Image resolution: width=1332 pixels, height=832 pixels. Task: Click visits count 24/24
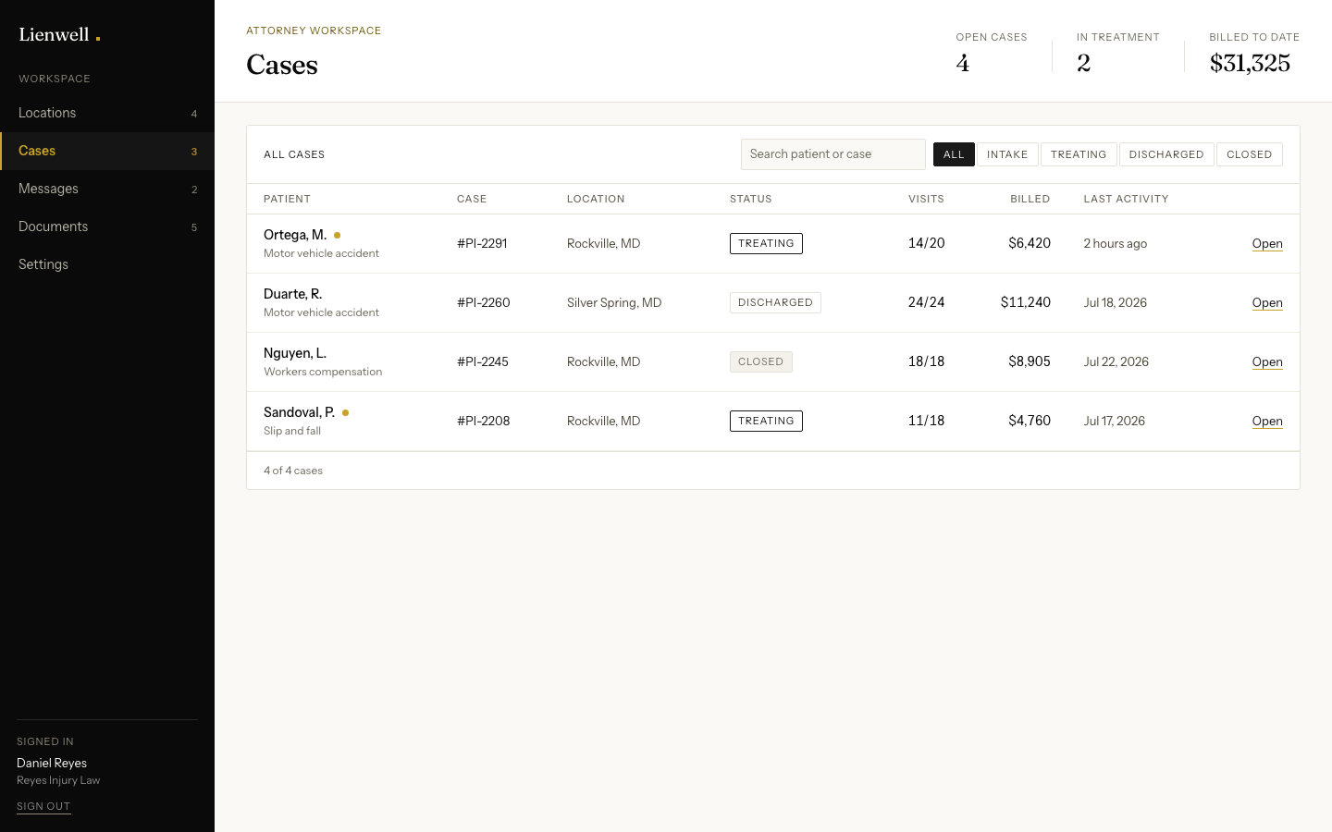[926, 302]
